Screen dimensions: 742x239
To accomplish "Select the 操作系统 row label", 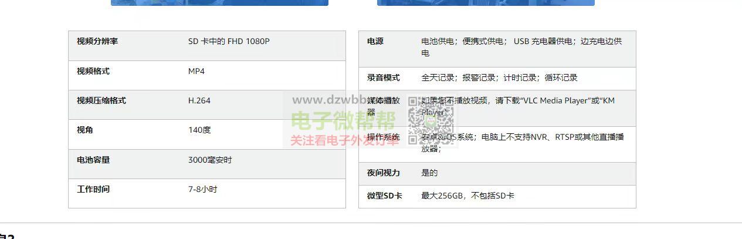I will coord(383,137).
